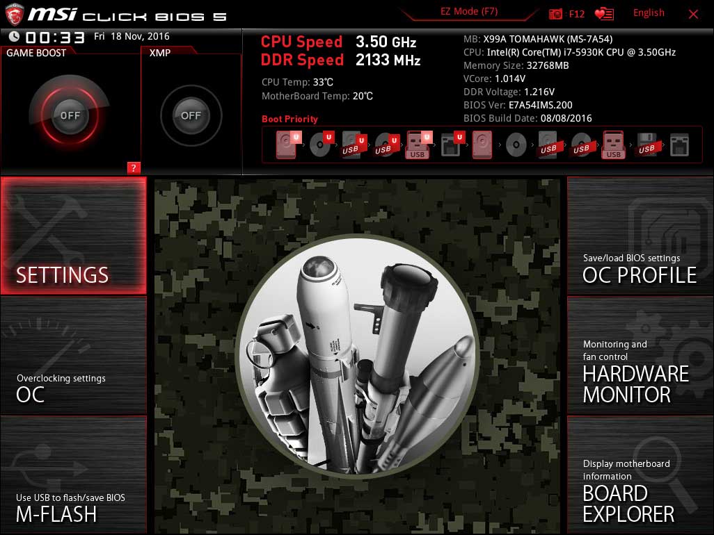Change the language from English

tap(649, 13)
